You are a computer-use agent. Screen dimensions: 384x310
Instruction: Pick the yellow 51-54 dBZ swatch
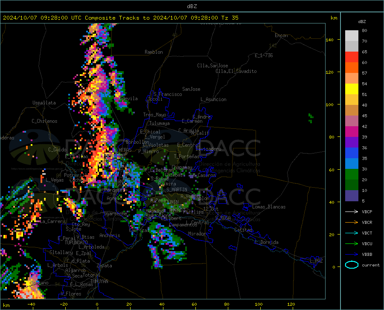tap(352, 89)
